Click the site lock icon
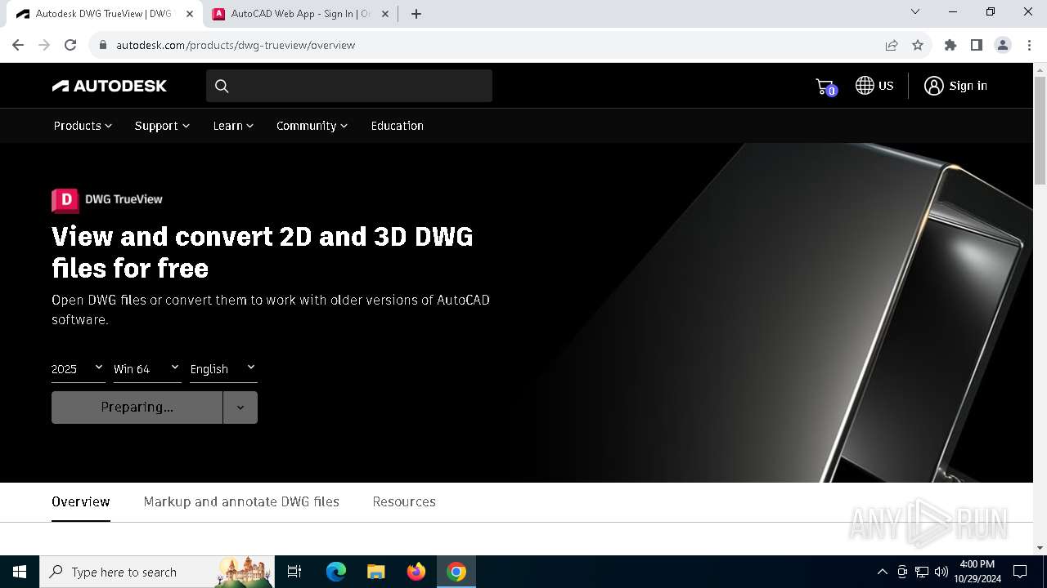Viewport: 1047px width, 588px height. point(103,45)
